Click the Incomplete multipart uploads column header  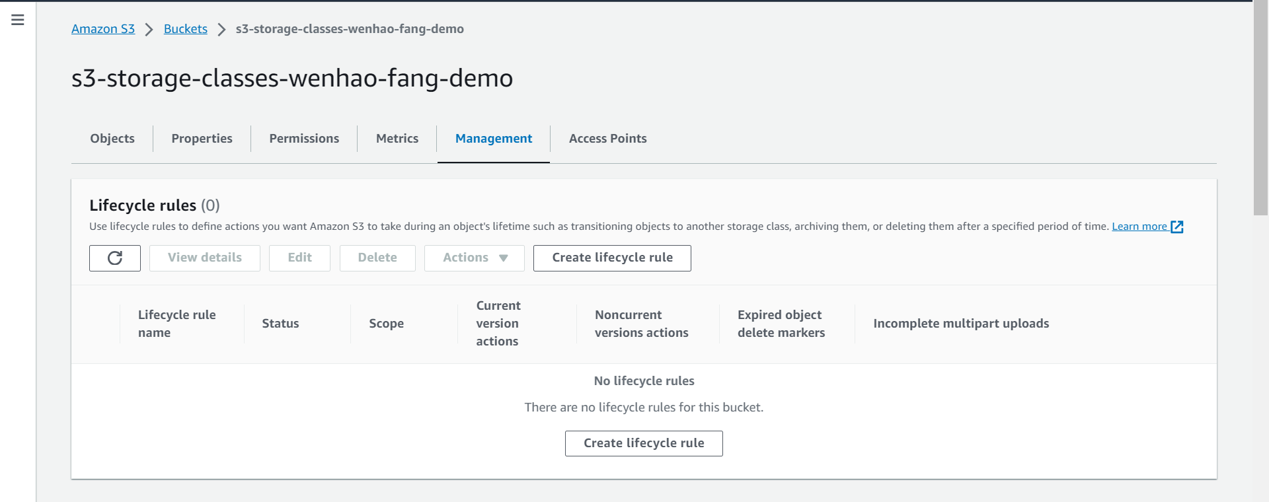(961, 324)
